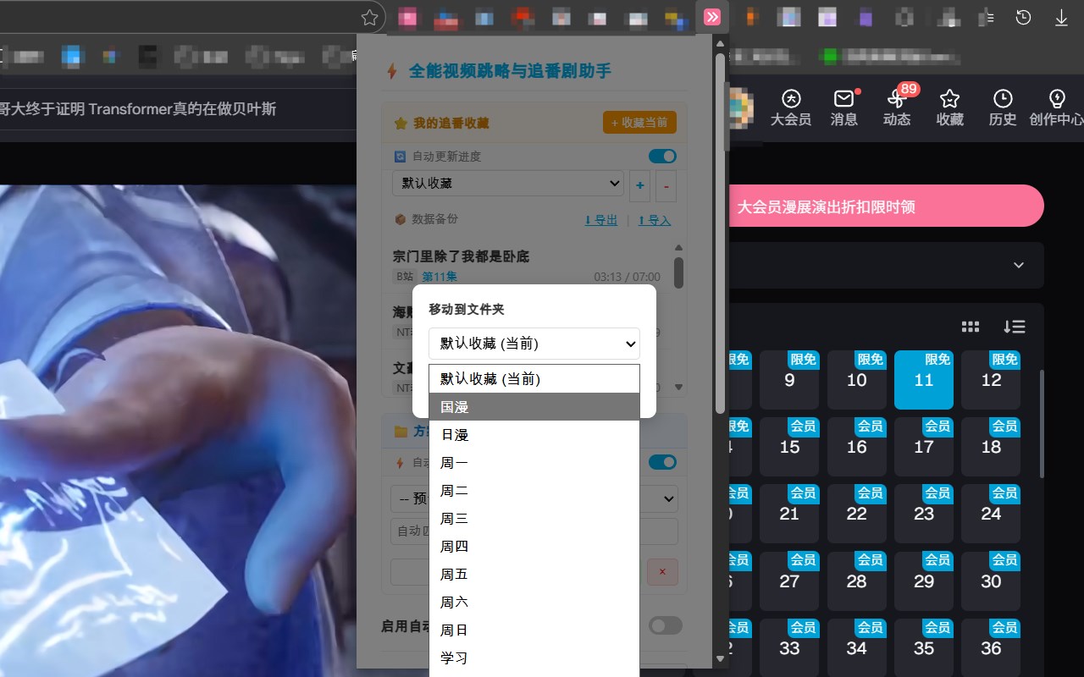
Task: Click the popup panel vertical scrollbar
Action: click(721, 233)
